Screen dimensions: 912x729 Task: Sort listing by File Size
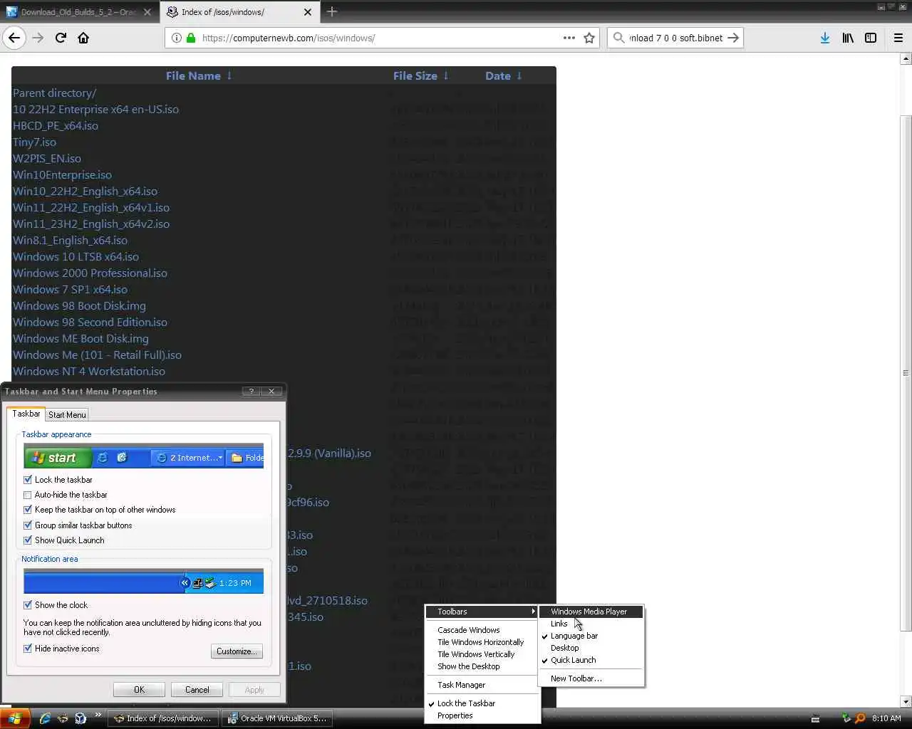click(421, 75)
